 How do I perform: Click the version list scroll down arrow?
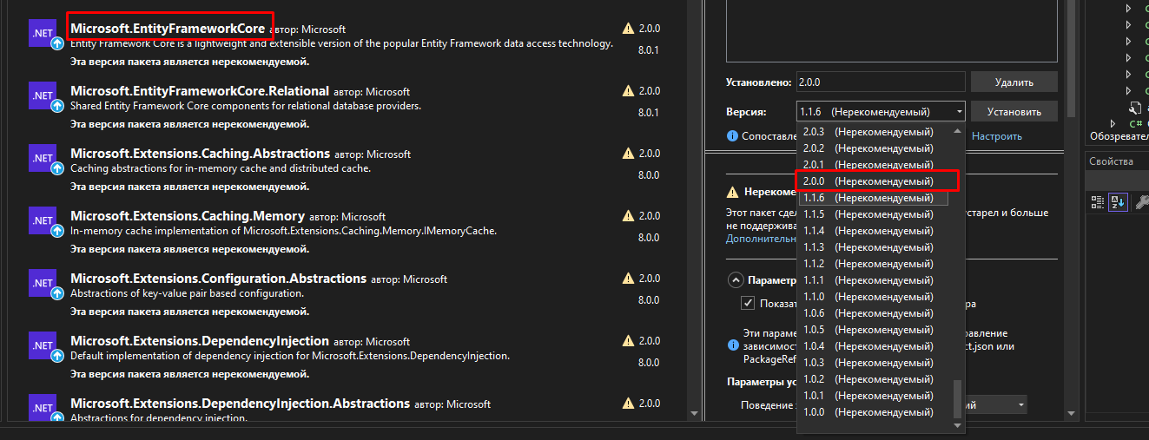click(x=959, y=425)
